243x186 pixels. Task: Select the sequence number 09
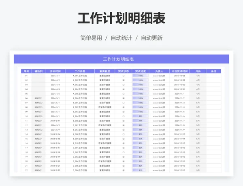click(26, 112)
